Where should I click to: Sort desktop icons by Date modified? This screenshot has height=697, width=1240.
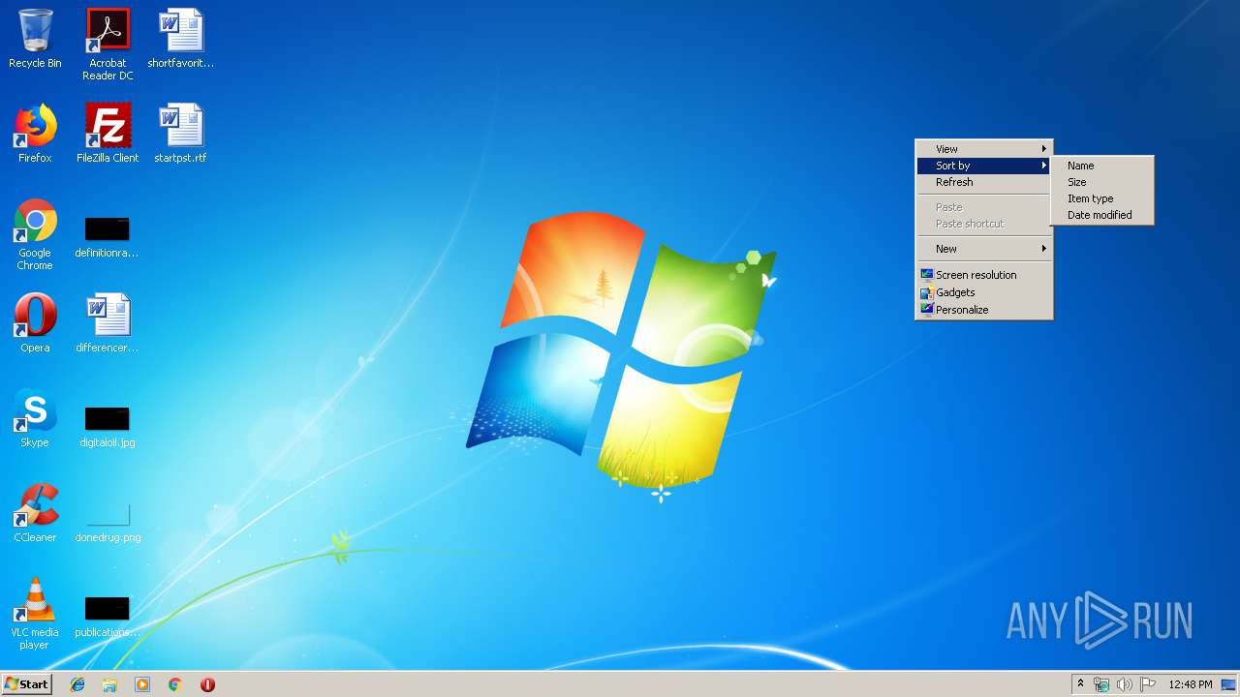click(x=1102, y=215)
